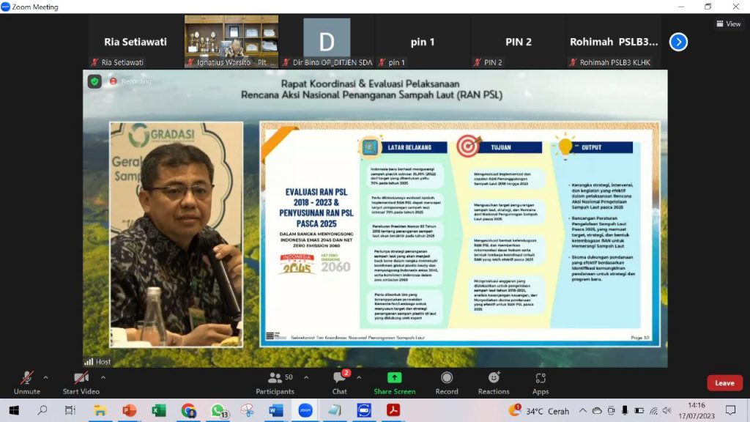Open the Participants panel

(x=275, y=382)
